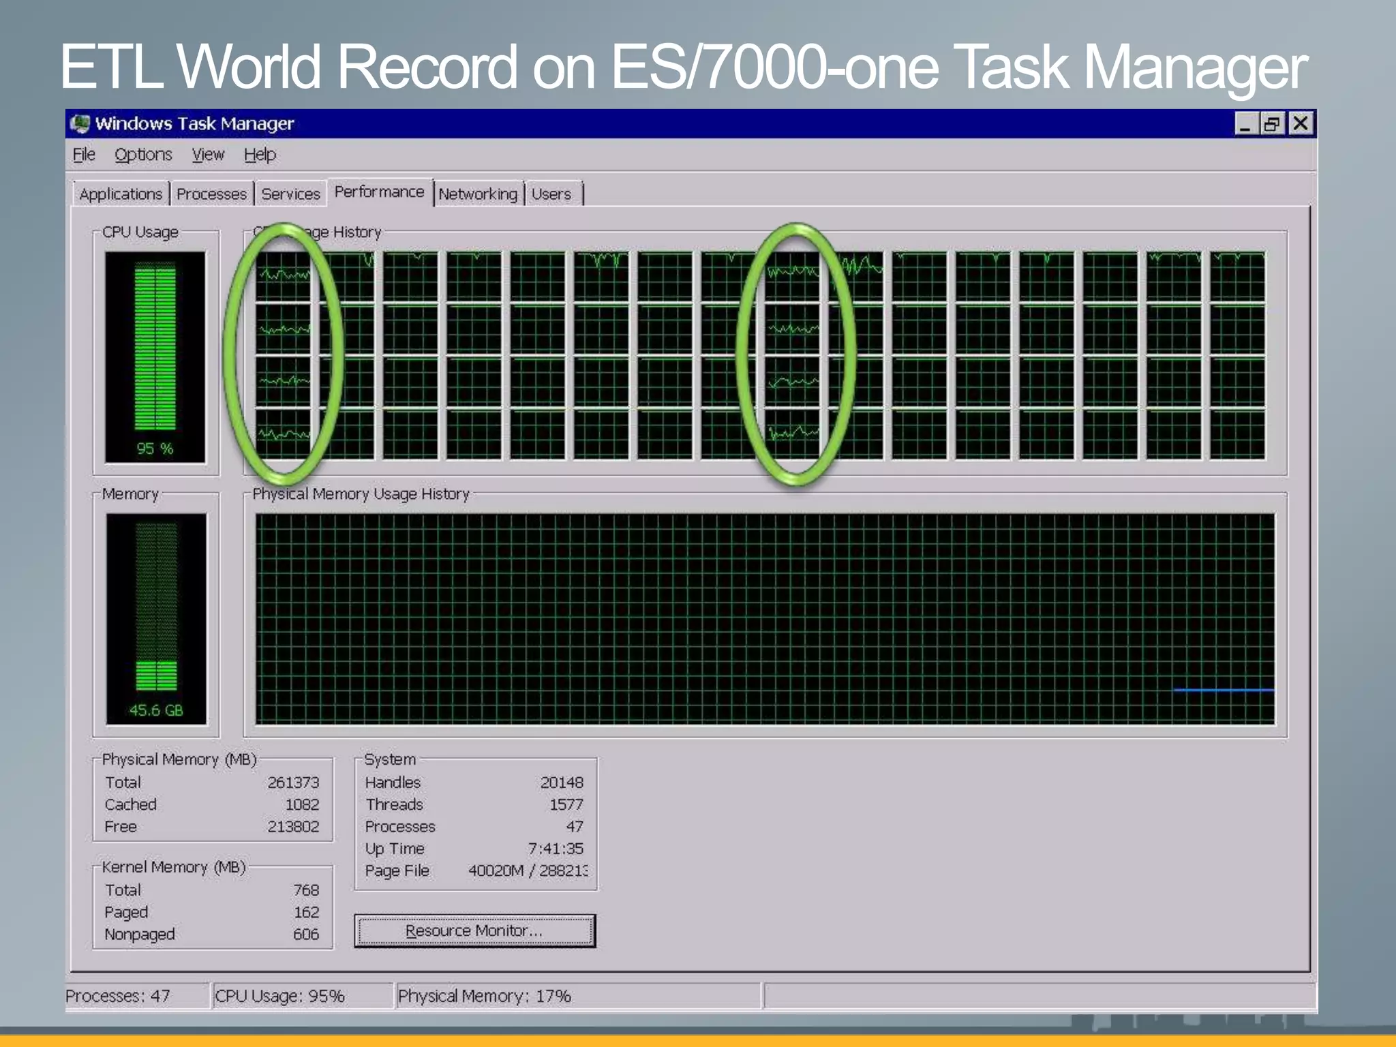Click the Memory 45.6 GB gauge

coord(156,618)
